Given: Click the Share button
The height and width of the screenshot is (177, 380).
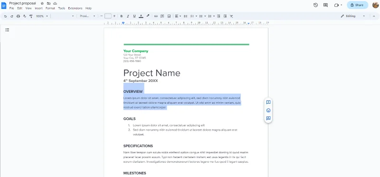Looking at the screenshot, I should [358, 5].
